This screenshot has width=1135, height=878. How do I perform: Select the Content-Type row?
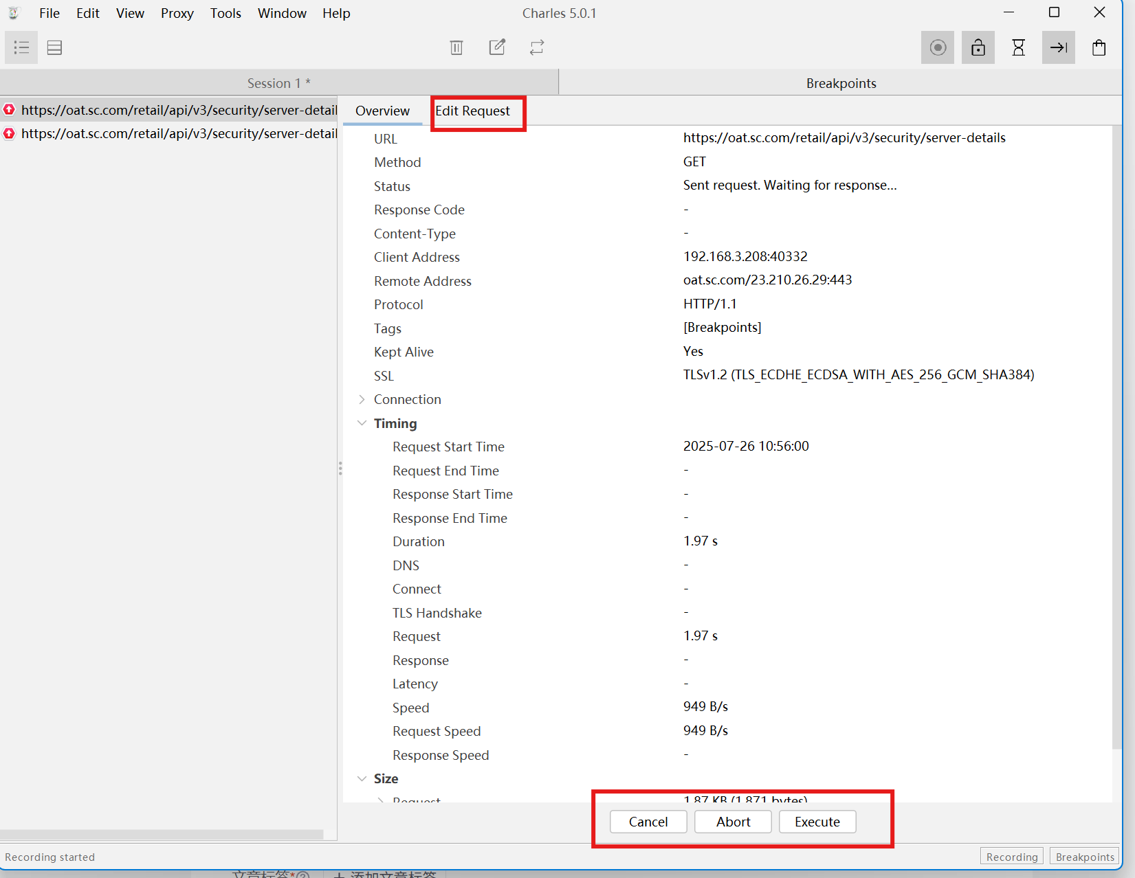click(x=727, y=233)
